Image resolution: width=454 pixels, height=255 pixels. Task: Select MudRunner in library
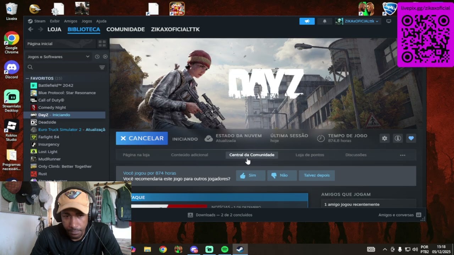[x=49, y=159]
